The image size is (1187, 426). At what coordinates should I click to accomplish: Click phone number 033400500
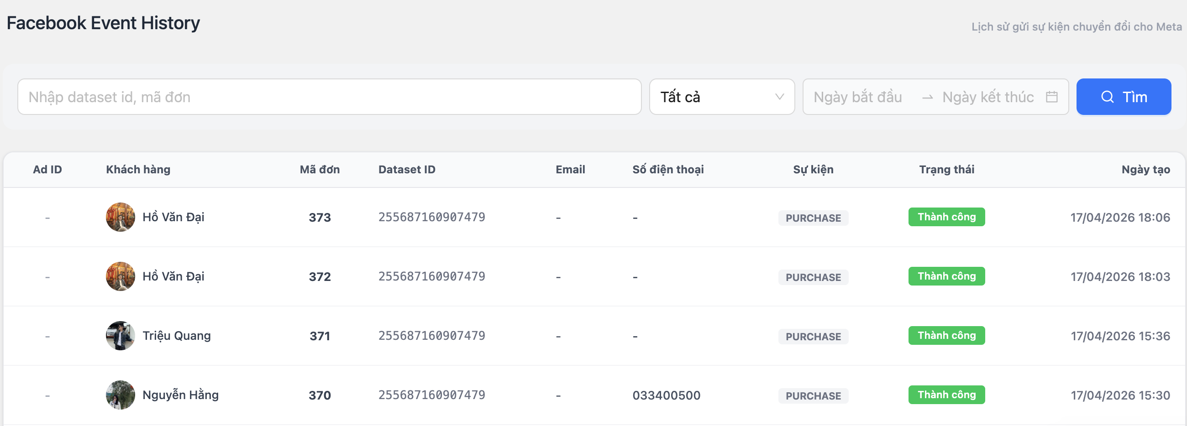[666, 395]
